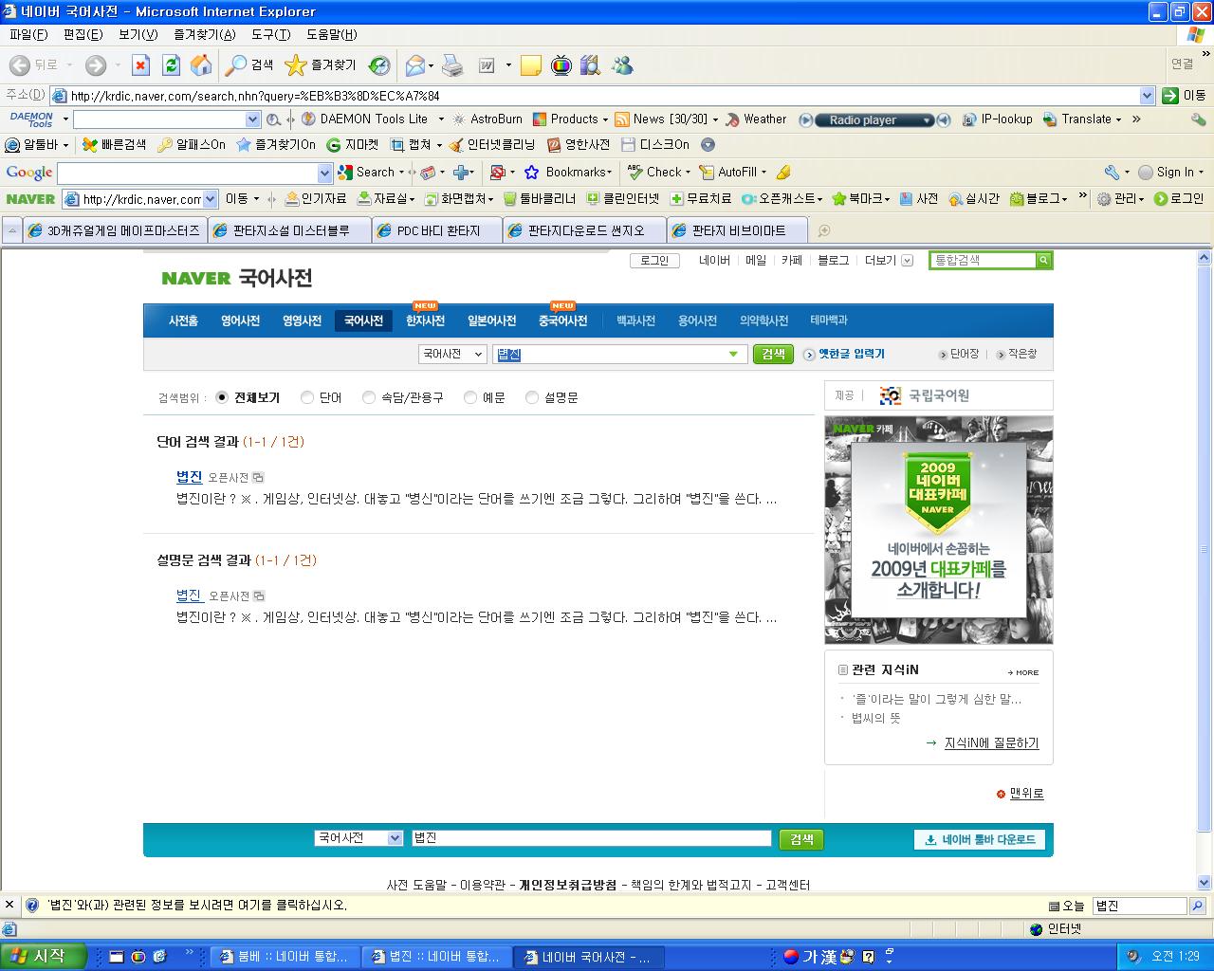The image size is (1214, 971).
Task: Click the green 검색 button beside top search box
Action: tap(774, 354)
